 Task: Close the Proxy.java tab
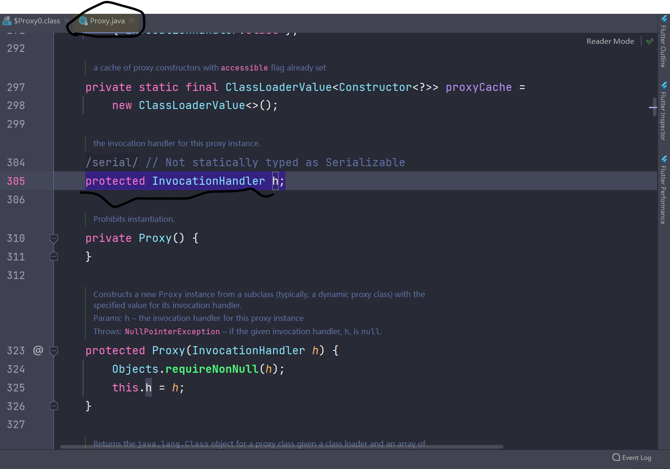pos(132,20)
